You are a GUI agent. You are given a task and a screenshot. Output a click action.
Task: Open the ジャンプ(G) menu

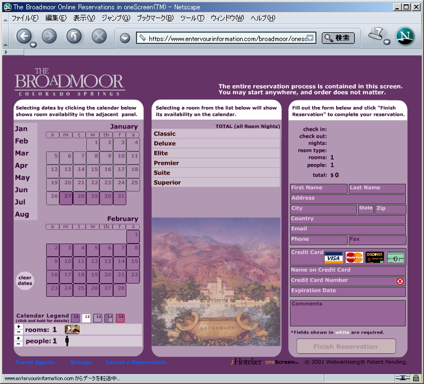(116, 18)
